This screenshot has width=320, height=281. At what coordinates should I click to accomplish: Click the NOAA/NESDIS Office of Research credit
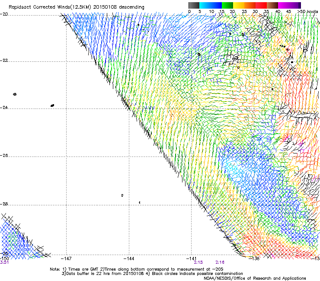[x=255, y=278]
